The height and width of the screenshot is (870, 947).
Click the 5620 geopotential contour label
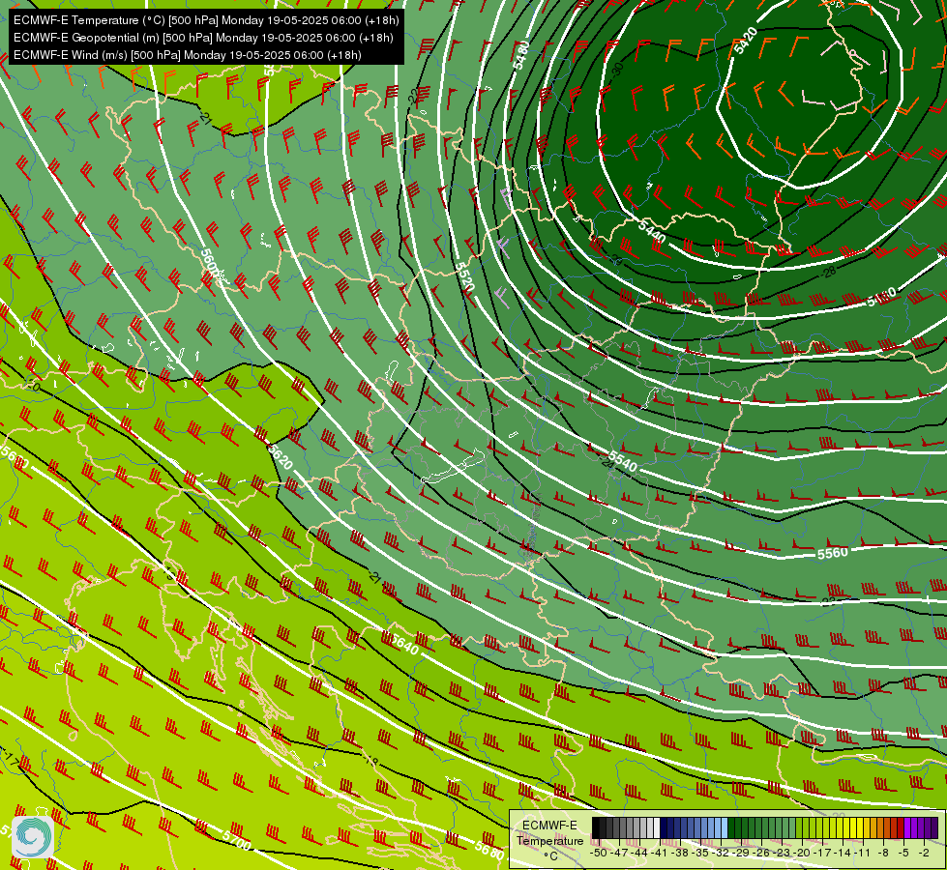pos(281,457)
